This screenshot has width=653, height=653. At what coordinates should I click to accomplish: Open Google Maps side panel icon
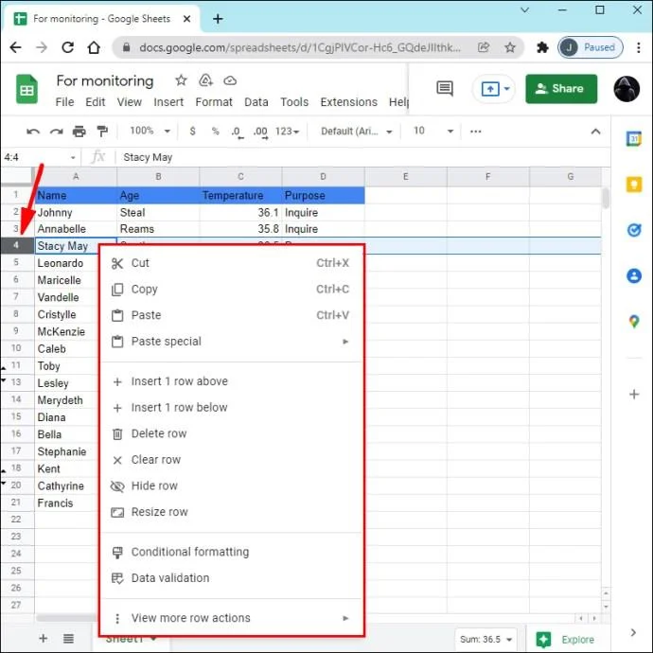point(634,322)
